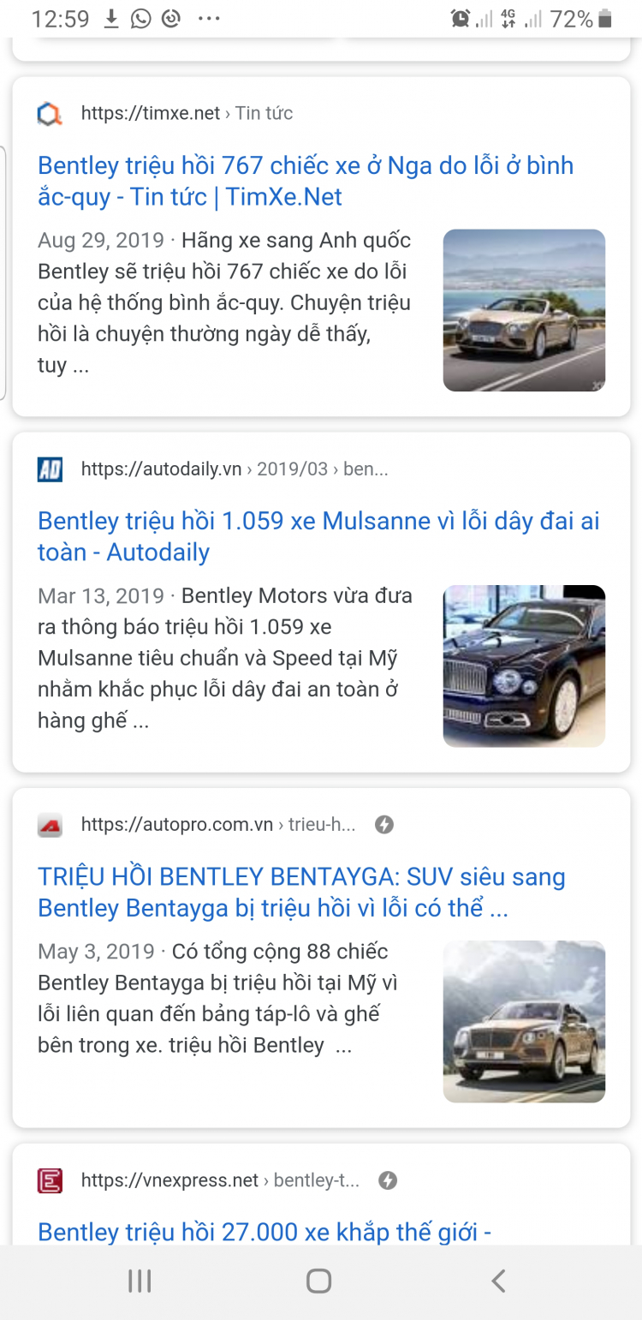Image resolution: width=642 pixels, height=1320 pixels.
Task: Tap the https://autopro.com.vn URL breadcrumb
Action: click(x=218, y=825)
